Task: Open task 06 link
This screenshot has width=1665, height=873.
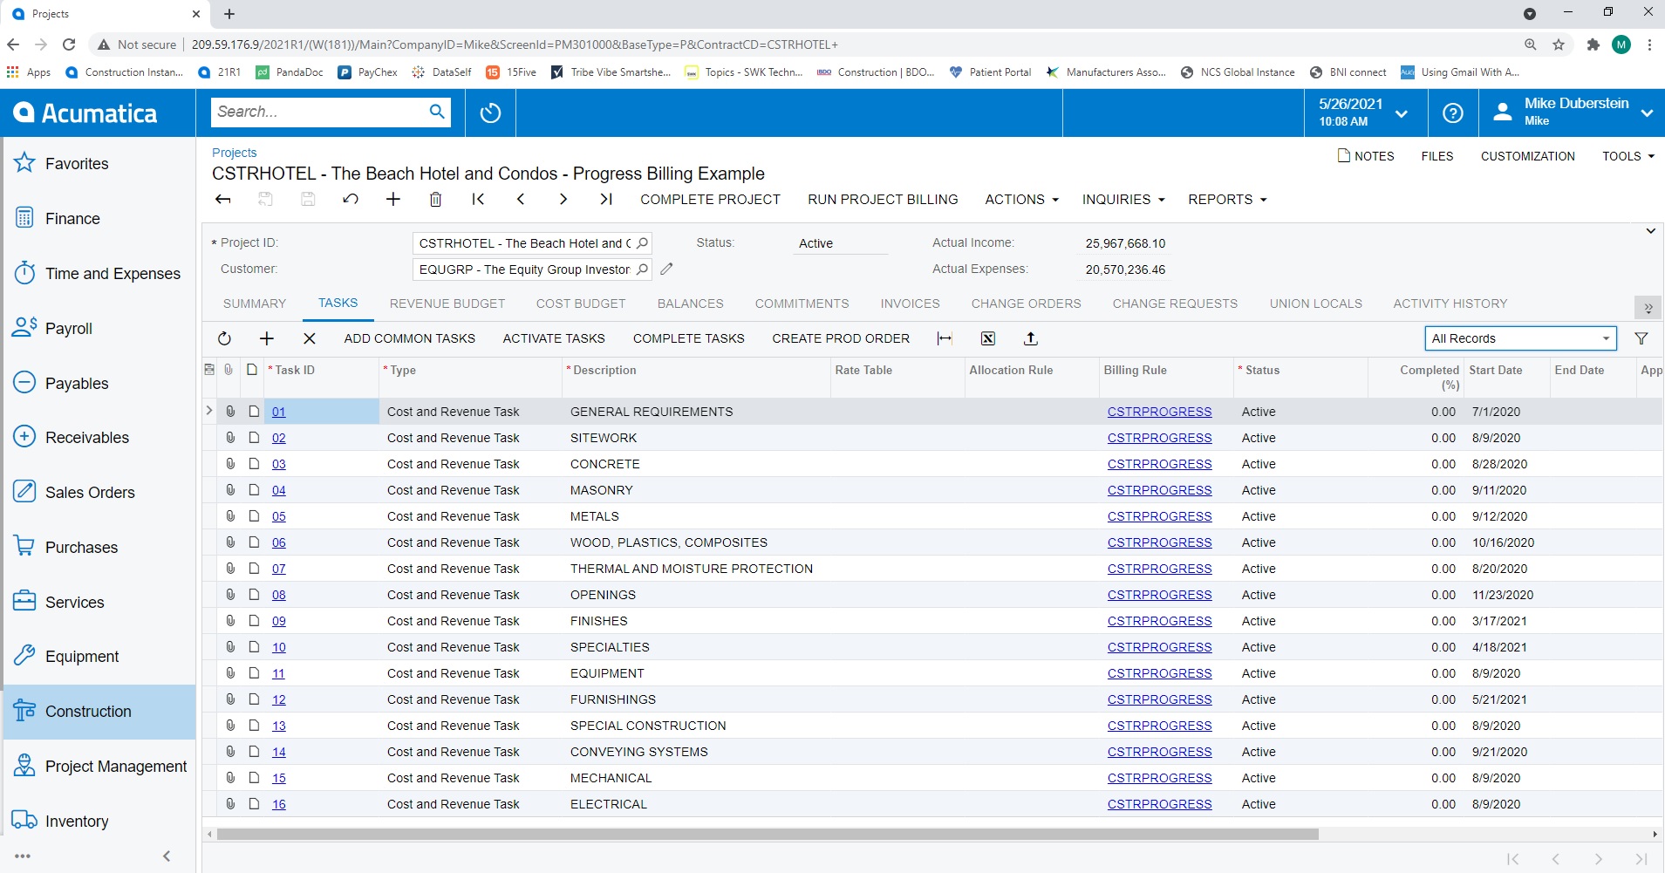Action: [x=279, y=542]
